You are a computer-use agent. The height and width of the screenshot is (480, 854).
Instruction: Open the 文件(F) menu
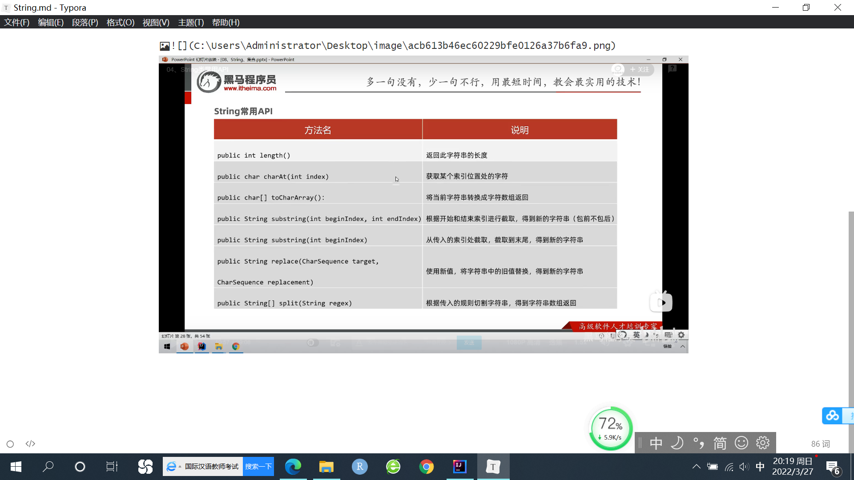click(16, 22)
